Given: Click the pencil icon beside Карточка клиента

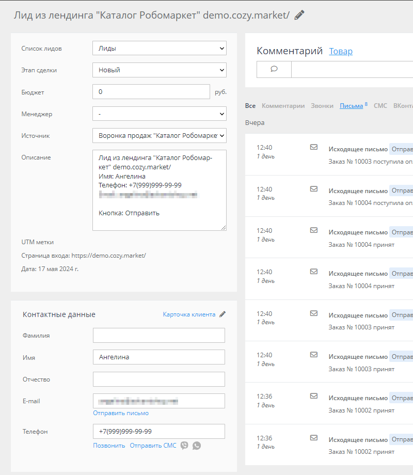Looking at the screenshot, I should tap(223, 314).
